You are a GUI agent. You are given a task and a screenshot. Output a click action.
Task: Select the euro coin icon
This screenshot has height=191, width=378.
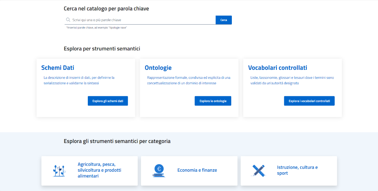coord(159,171)
